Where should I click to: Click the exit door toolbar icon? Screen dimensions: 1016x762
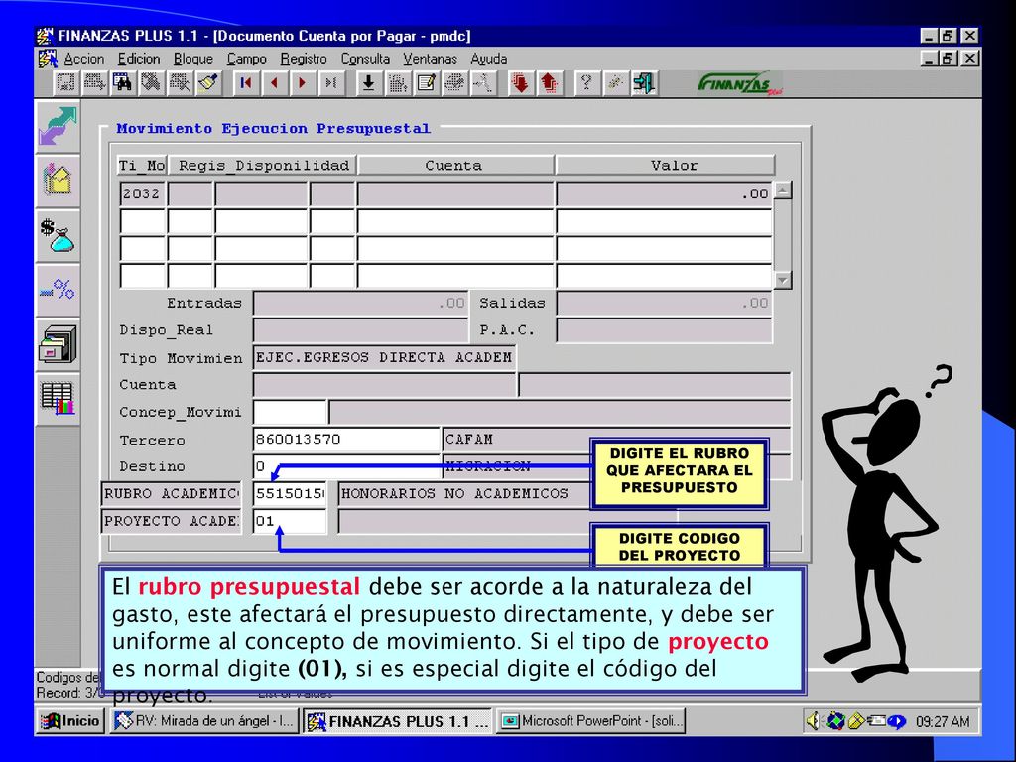click(x=643, y=83)
